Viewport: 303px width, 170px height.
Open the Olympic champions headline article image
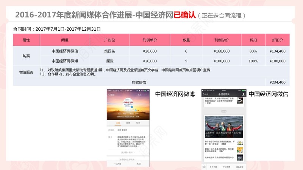click(224, 127)
